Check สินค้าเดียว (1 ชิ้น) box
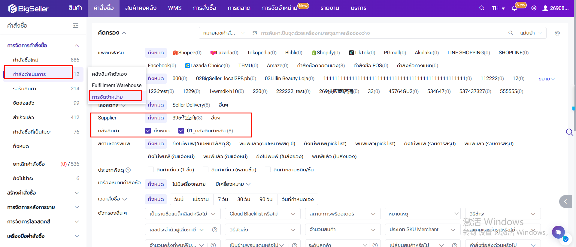576x247 pixels. click(x=151, y=170)
